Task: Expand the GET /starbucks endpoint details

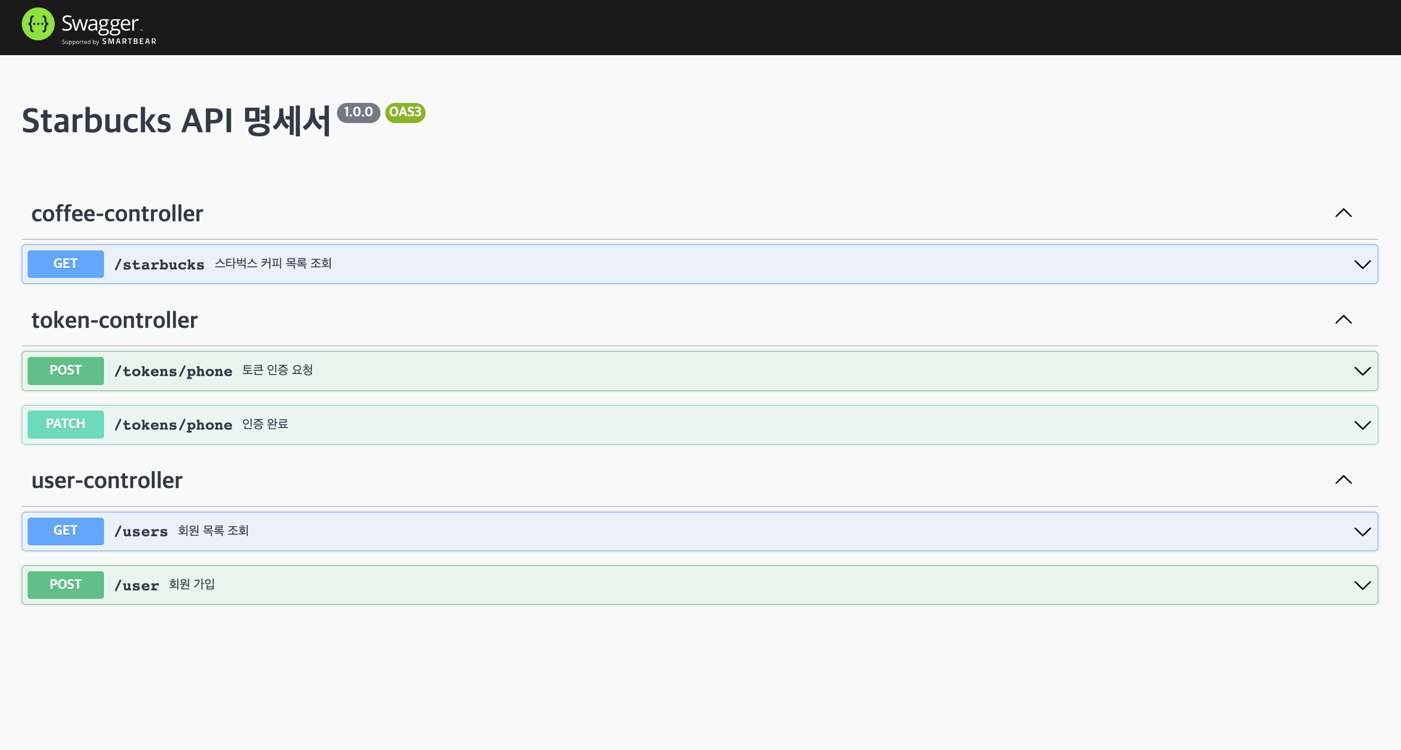Action: coord(1362,265)
